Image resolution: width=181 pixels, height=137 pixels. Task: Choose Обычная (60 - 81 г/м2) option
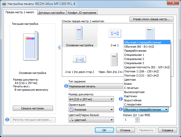(x=147, y=47)
